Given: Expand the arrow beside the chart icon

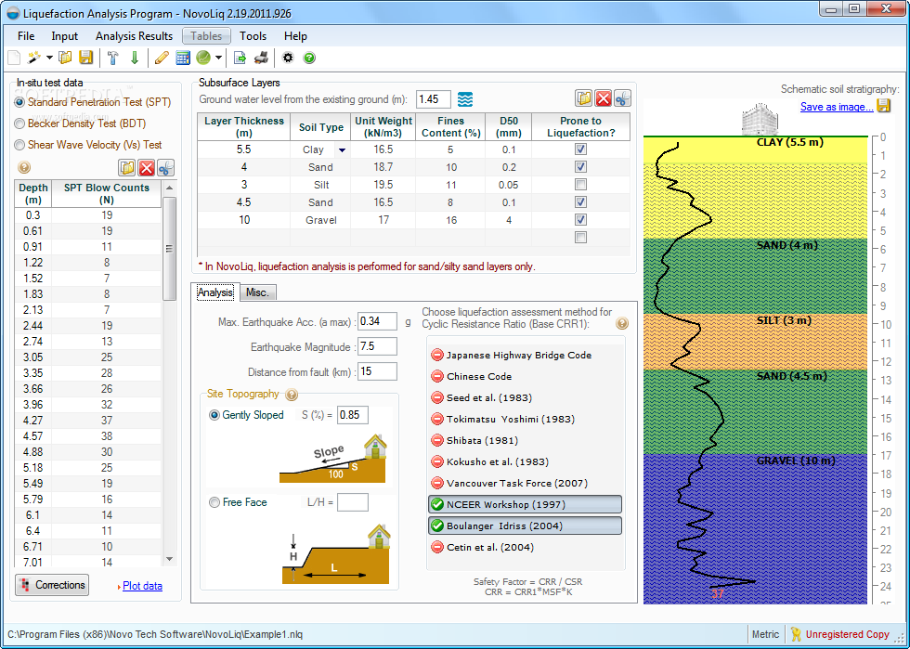Looking at the screenshot, I should tap(218, 58).
